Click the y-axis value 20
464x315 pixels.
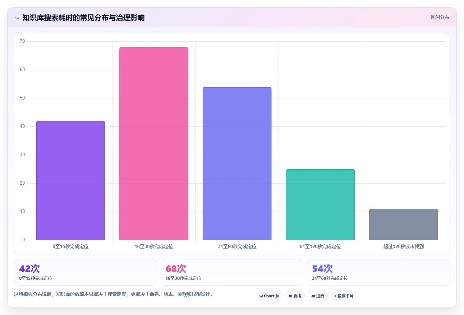pyautogui.click(x=22, y=183)
